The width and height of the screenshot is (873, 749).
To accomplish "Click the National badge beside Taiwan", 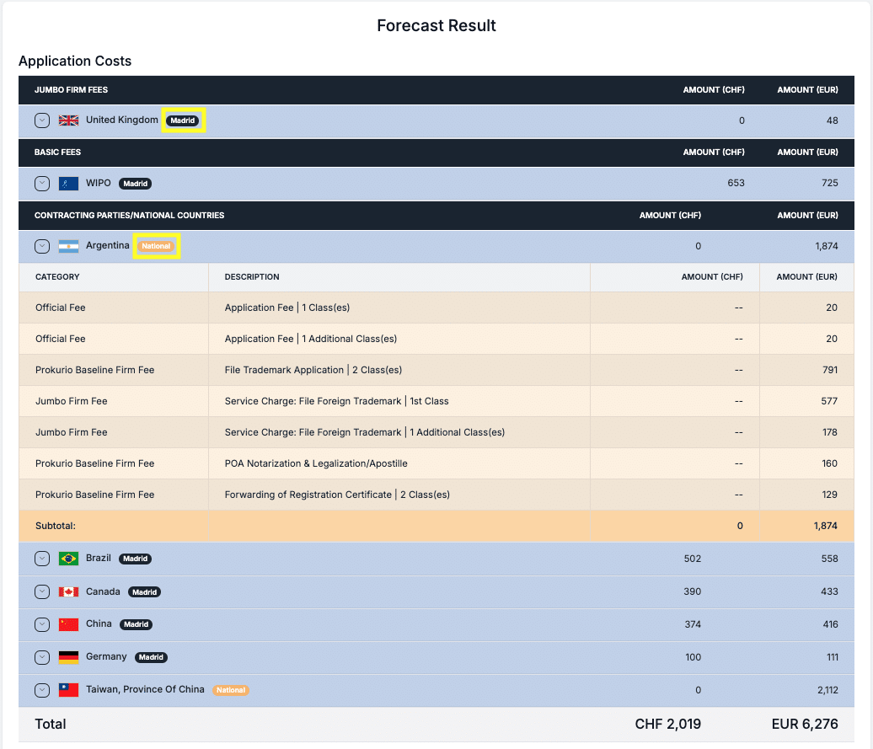I will click(x=230, y=690).
